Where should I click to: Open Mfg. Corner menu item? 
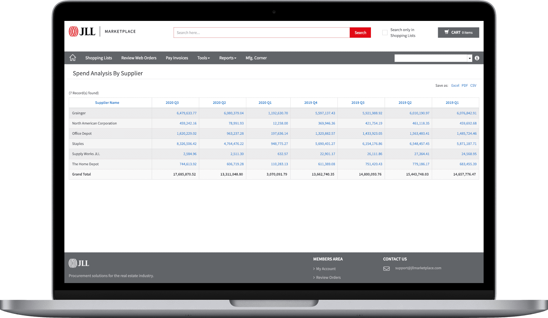pyautogui.click(x=256, y=58)
